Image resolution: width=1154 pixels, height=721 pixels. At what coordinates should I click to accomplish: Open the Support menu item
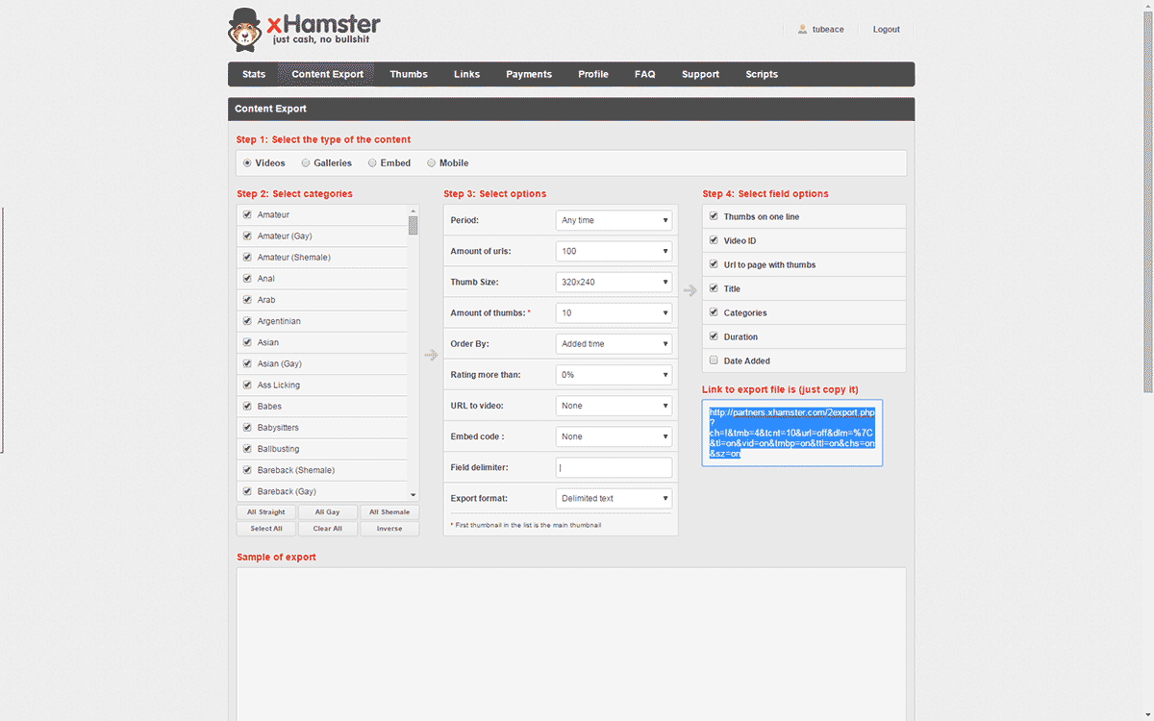tap(700, 74)
